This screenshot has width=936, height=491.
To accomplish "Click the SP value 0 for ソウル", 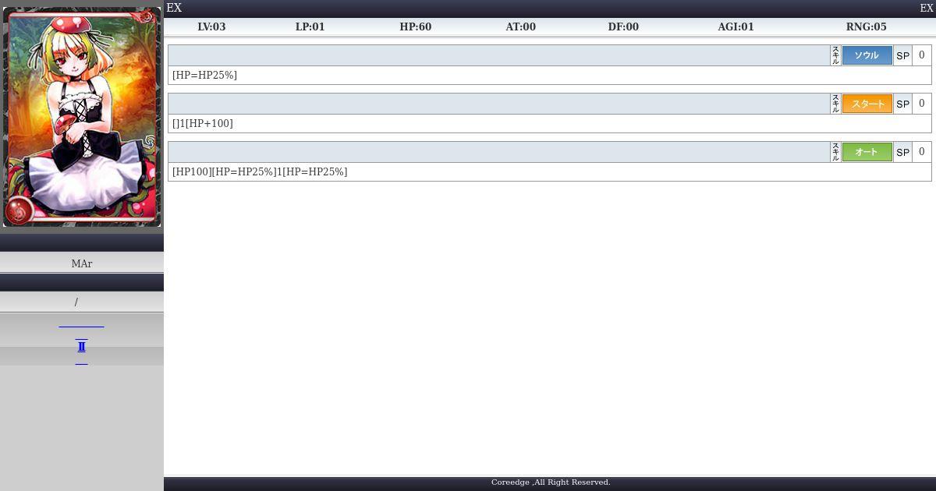I will 922,55.
